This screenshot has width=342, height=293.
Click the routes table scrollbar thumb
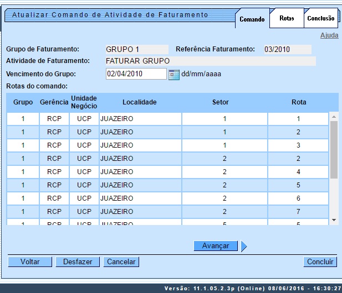[x=333, y=149]
